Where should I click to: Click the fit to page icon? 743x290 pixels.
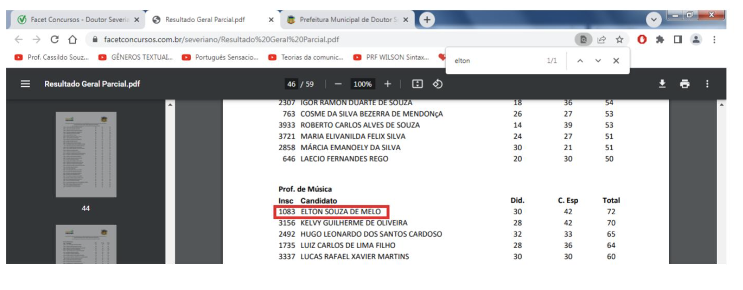pos(417,84)
